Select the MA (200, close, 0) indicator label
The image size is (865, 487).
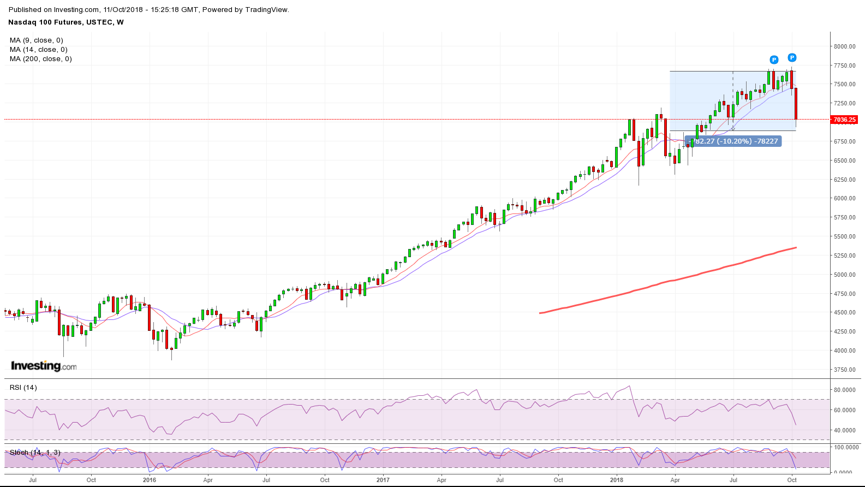[x=41, y=59]
